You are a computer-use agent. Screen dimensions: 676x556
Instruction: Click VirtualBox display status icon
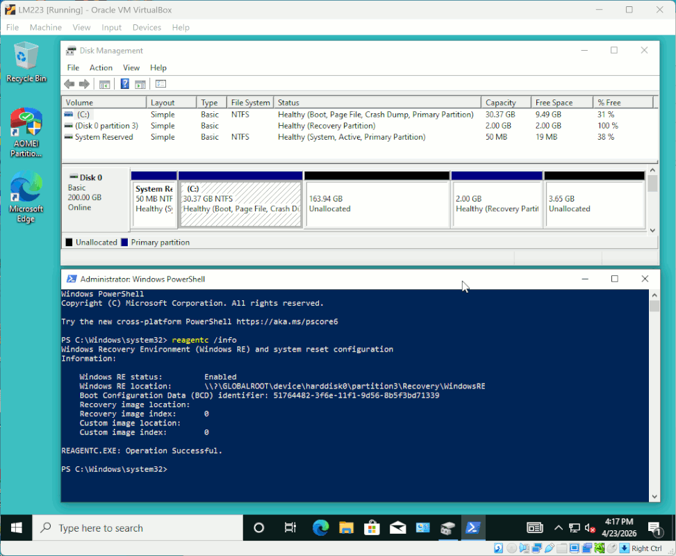click(575, 548)
